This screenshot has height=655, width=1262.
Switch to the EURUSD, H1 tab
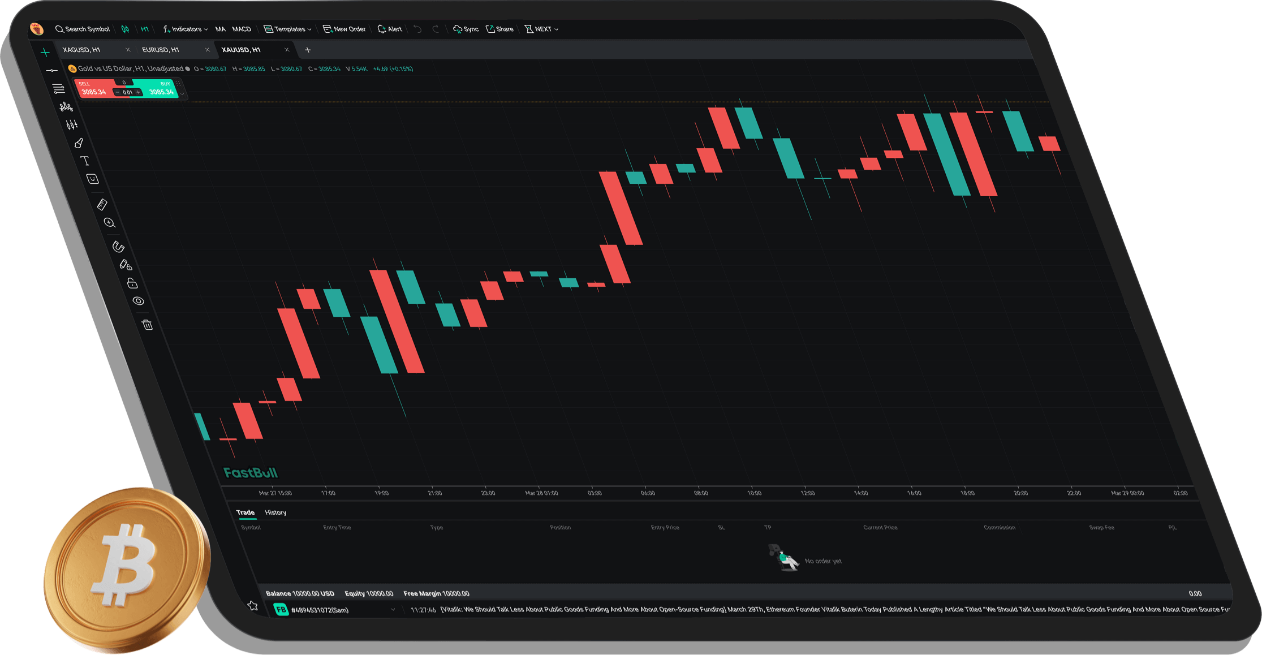161,50
